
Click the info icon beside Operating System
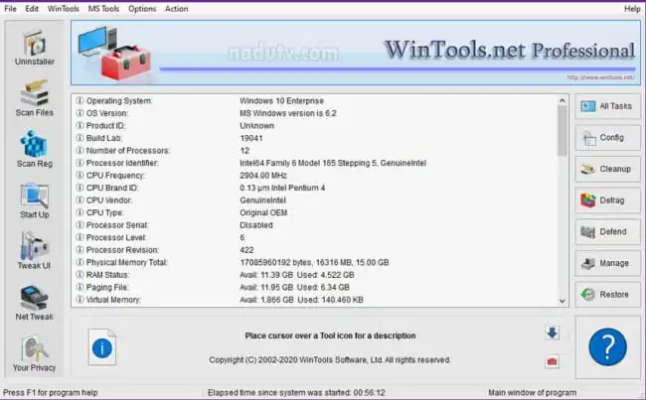click(x=80, y=100)
